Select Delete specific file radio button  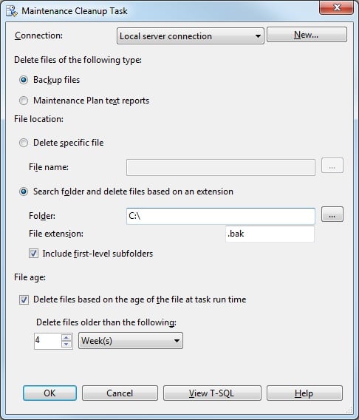[24, 143]
